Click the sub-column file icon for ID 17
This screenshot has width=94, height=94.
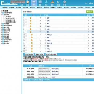click(x=32, y=49)
